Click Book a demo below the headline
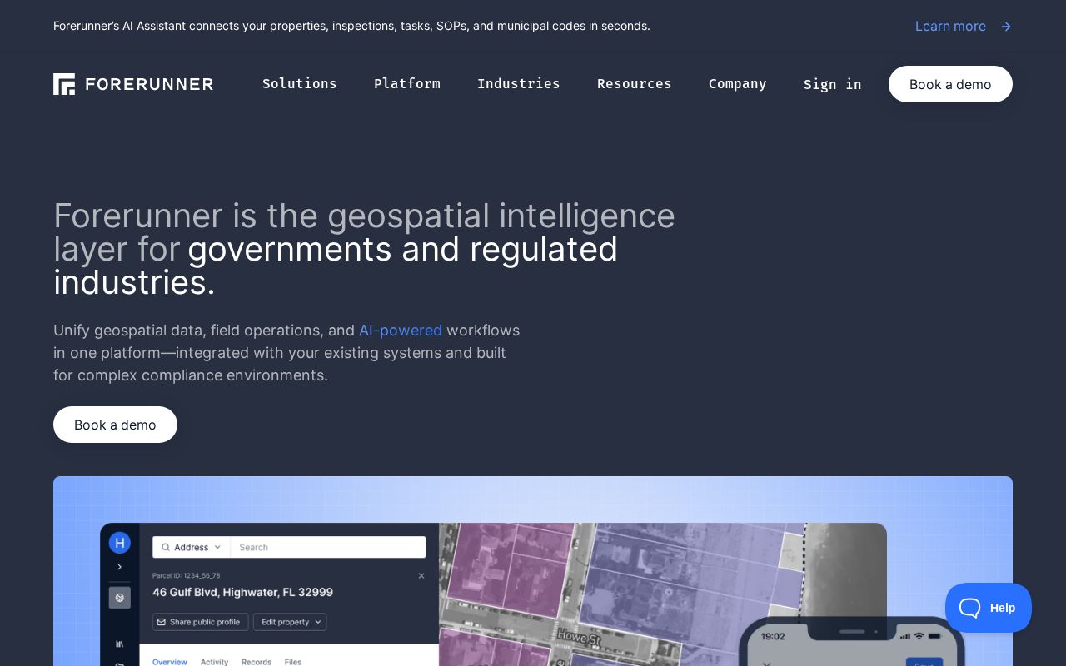The image size is (1066, 666). tap(115, 425)
